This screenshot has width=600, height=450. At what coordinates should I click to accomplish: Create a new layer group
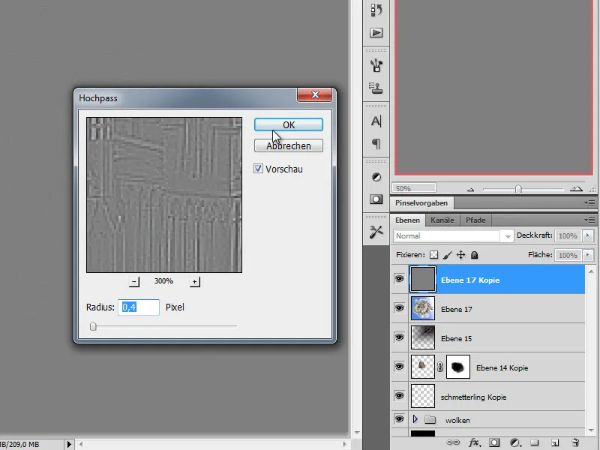[534, 442]
